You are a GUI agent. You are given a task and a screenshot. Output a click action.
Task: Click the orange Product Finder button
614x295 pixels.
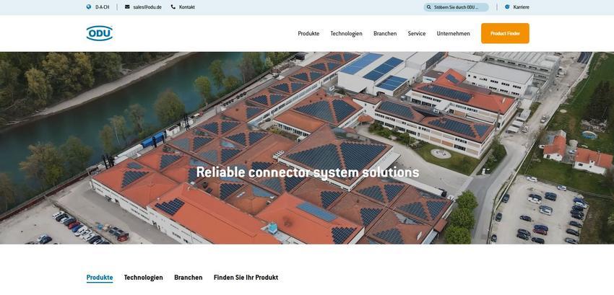[x=505, y=33]
